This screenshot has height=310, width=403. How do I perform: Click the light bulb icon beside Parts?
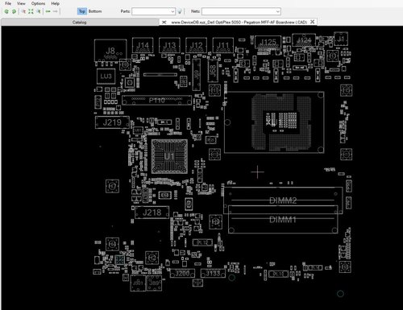click(180, 11)
